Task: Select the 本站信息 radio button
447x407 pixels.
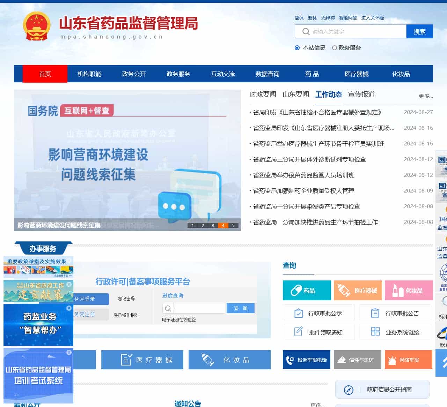Action: pos(297,48)
